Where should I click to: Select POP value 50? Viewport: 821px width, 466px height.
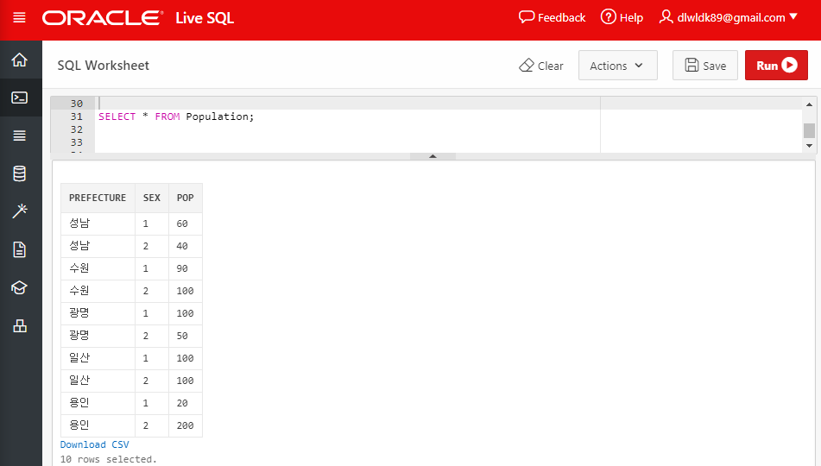(x=181, y=336)
